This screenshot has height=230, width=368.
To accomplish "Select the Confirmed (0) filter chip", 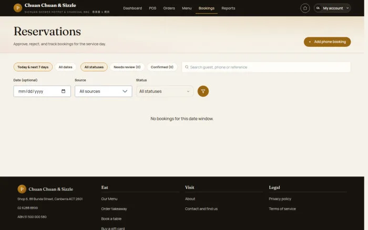I will pyautogui.click(x=162, y=67).
